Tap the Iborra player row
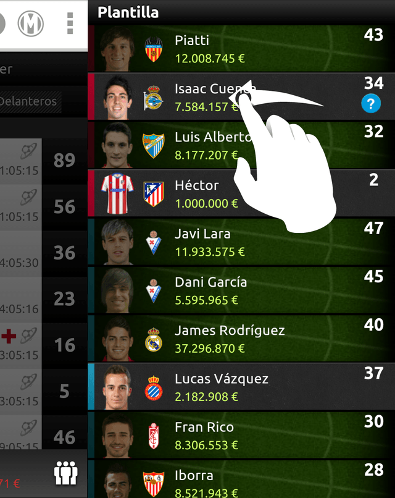Screen dimensions: 395x498 point(241,479)
